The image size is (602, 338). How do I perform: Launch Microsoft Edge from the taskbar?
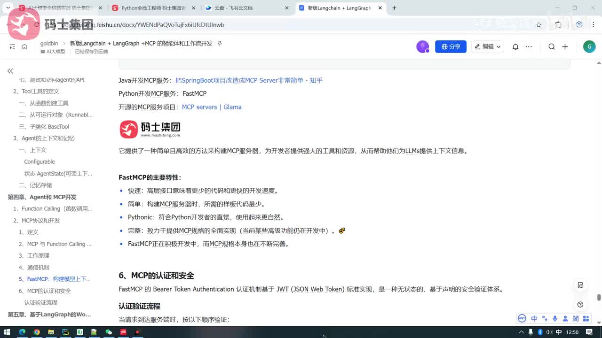pos(22,332)
